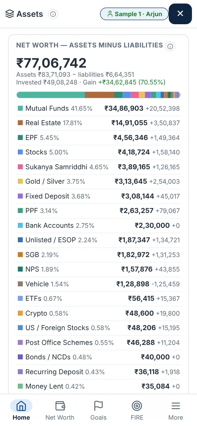The height and width of the screenshot is (426, 197).
Task: Open the More hamburger menu
Action: (175, 406)
